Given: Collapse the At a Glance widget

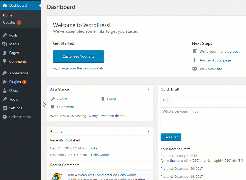Looking at the screenshot, I should pos(148,89).
